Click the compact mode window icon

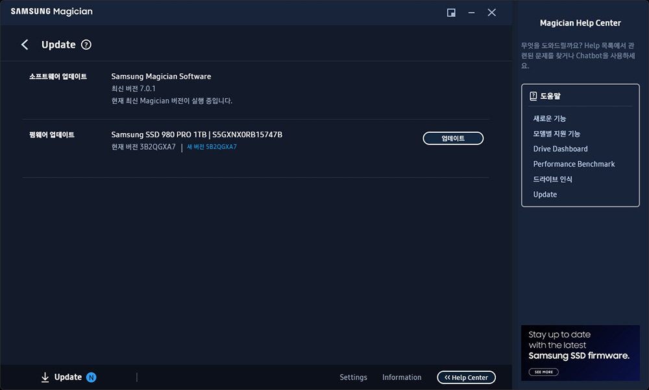[451, 13]
